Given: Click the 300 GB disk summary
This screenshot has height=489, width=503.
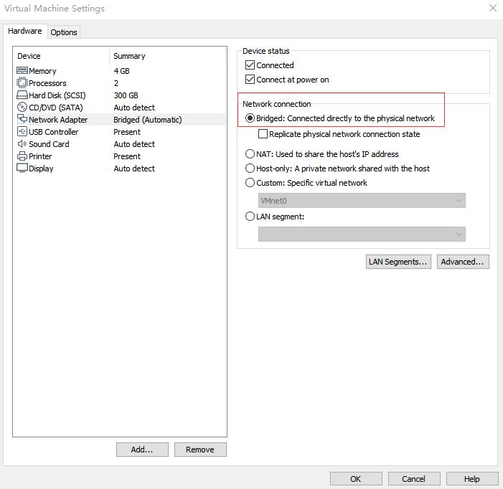Looking at the screenshot, I should coord(126,95).
